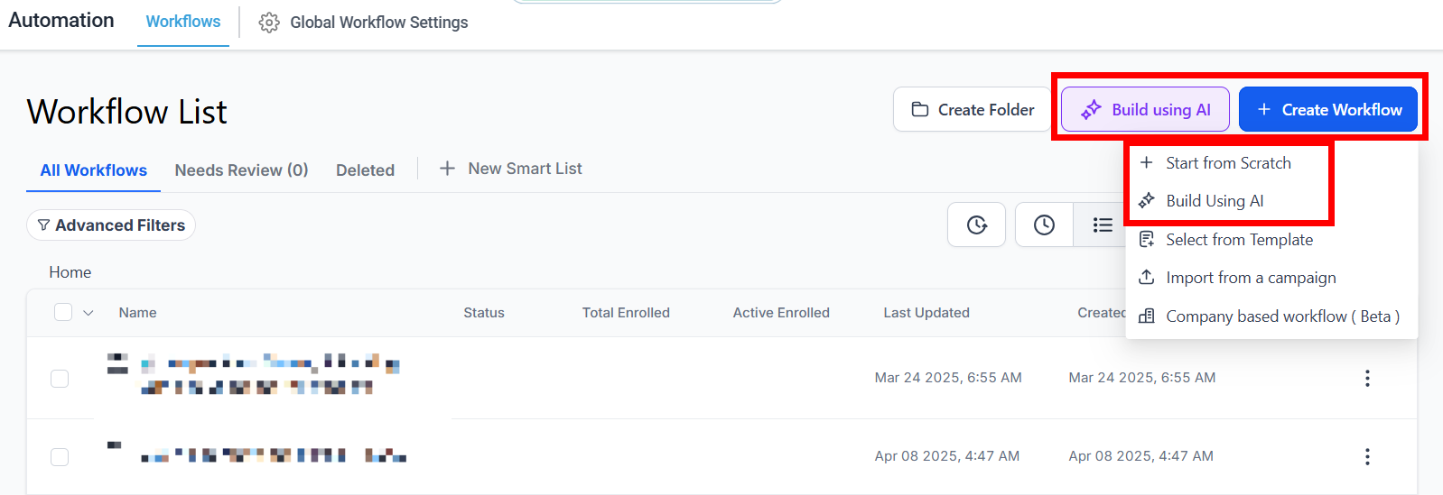The height and width of the screenshot is (495, 1443).
Task: Click the Create Folder button
Action: click(x=973, y=110)
